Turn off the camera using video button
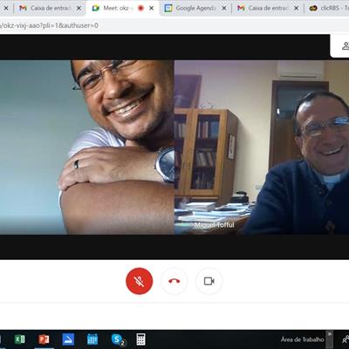Screen dimensions: 349x349 pyautogui.click(x=209, y=281)
